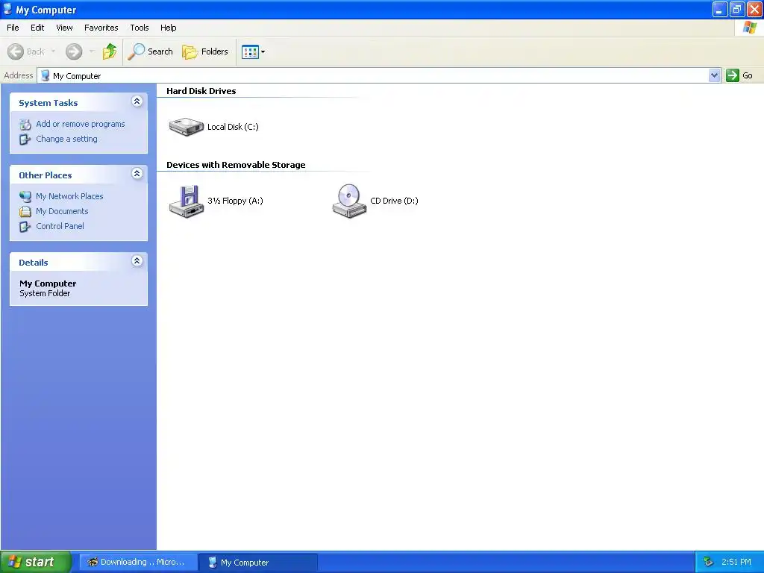Image resolution: width=764 pixels, height=573 pixels.
Task: Click the Details panel title
Action: click(x=33, y=263)
